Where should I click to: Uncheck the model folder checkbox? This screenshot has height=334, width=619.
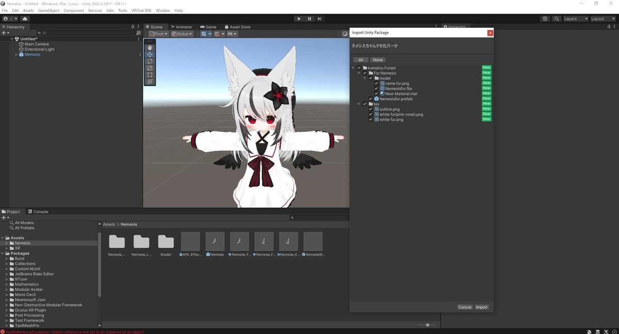(x=370, y=78)
